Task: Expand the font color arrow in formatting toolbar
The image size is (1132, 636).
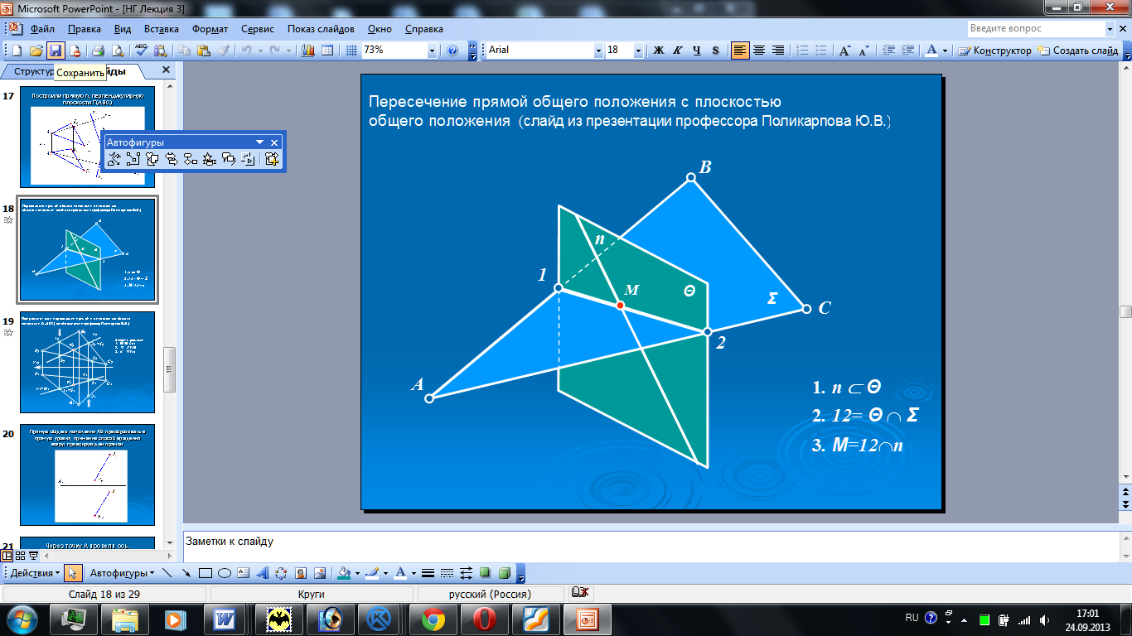Action: [946, 50]
